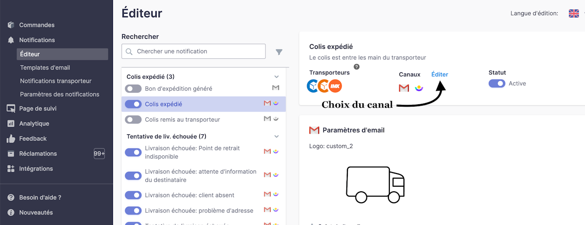The image size is (585, 225).
Task: Enable Colis remis au transporteur toggle
Action: [133, 120]
